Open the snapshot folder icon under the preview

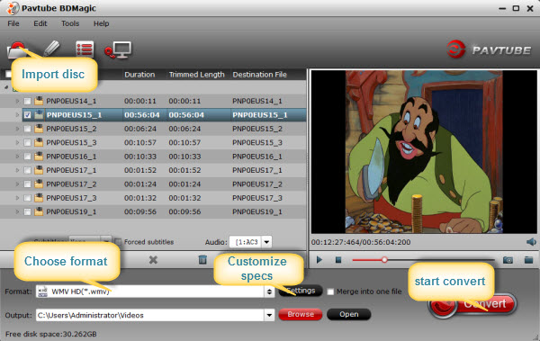528,260
